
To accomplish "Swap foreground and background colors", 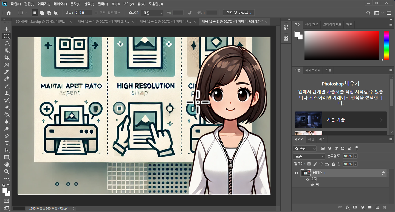I will coord(9,185).
